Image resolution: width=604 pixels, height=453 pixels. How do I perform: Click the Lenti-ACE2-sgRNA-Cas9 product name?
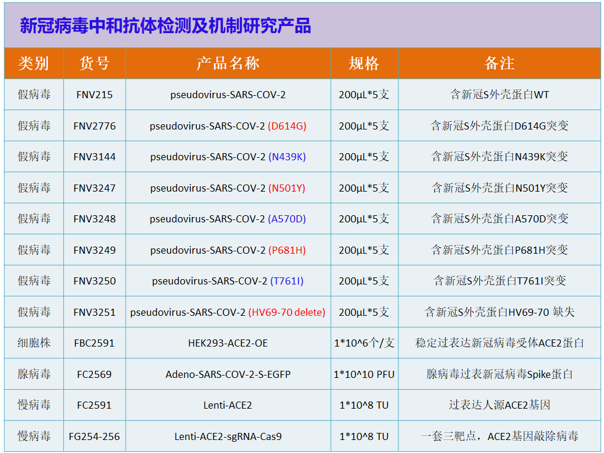pyautogui.click(x=228, y=436)
